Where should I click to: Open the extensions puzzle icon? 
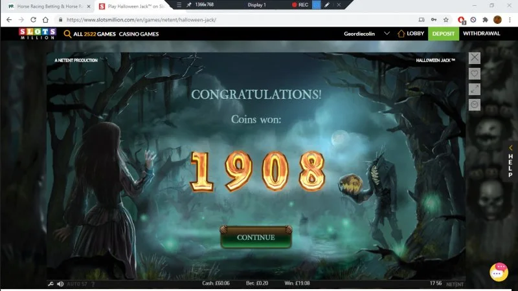(485, 20)
